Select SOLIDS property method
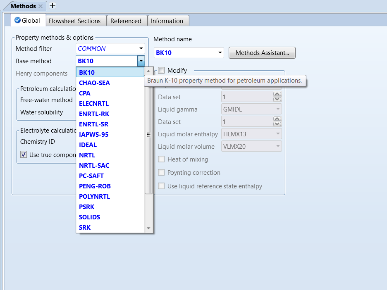The image size is (387, 290). point(110,217)
